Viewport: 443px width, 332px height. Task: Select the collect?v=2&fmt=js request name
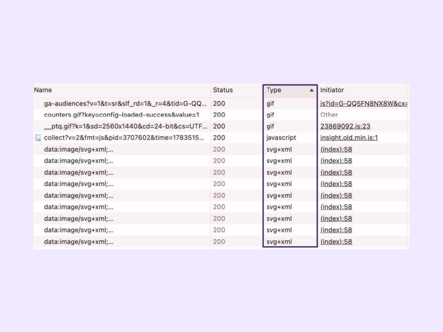[x=124, y=138]
